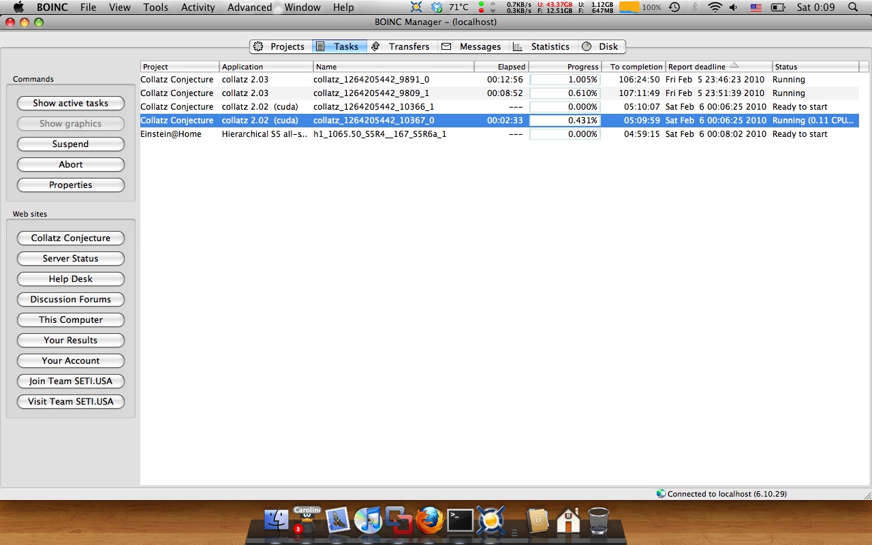The height and width of the screenshot is (545, 872).
Task: Click the BOINC menu bar status icon
Action: (417, 7)
